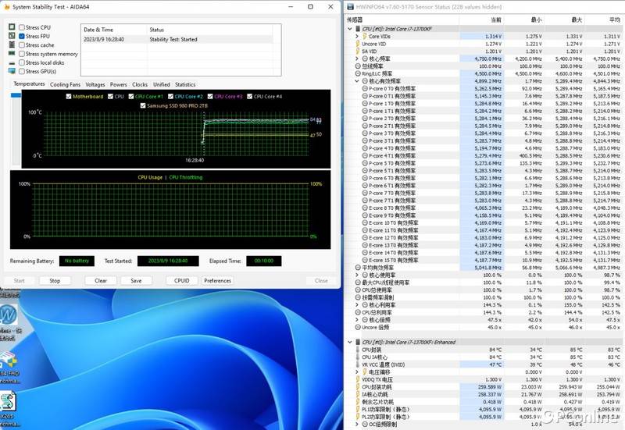
Task: Expand the Core VIDs row
Action: [x=357, y=36]
